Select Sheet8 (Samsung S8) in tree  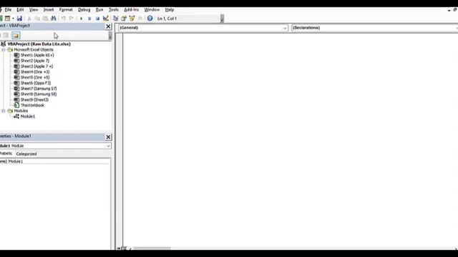coord(39,94)
